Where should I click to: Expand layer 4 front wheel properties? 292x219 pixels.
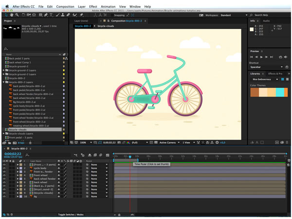click(18, 175)
